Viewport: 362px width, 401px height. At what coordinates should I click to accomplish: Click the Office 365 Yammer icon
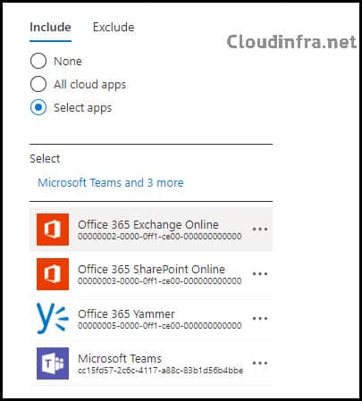pos(53,319)
